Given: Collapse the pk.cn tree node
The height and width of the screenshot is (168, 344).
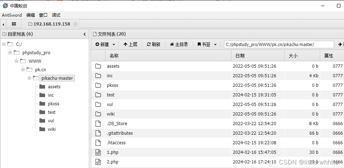Looking at the screenshot, I should coord(23,70).
